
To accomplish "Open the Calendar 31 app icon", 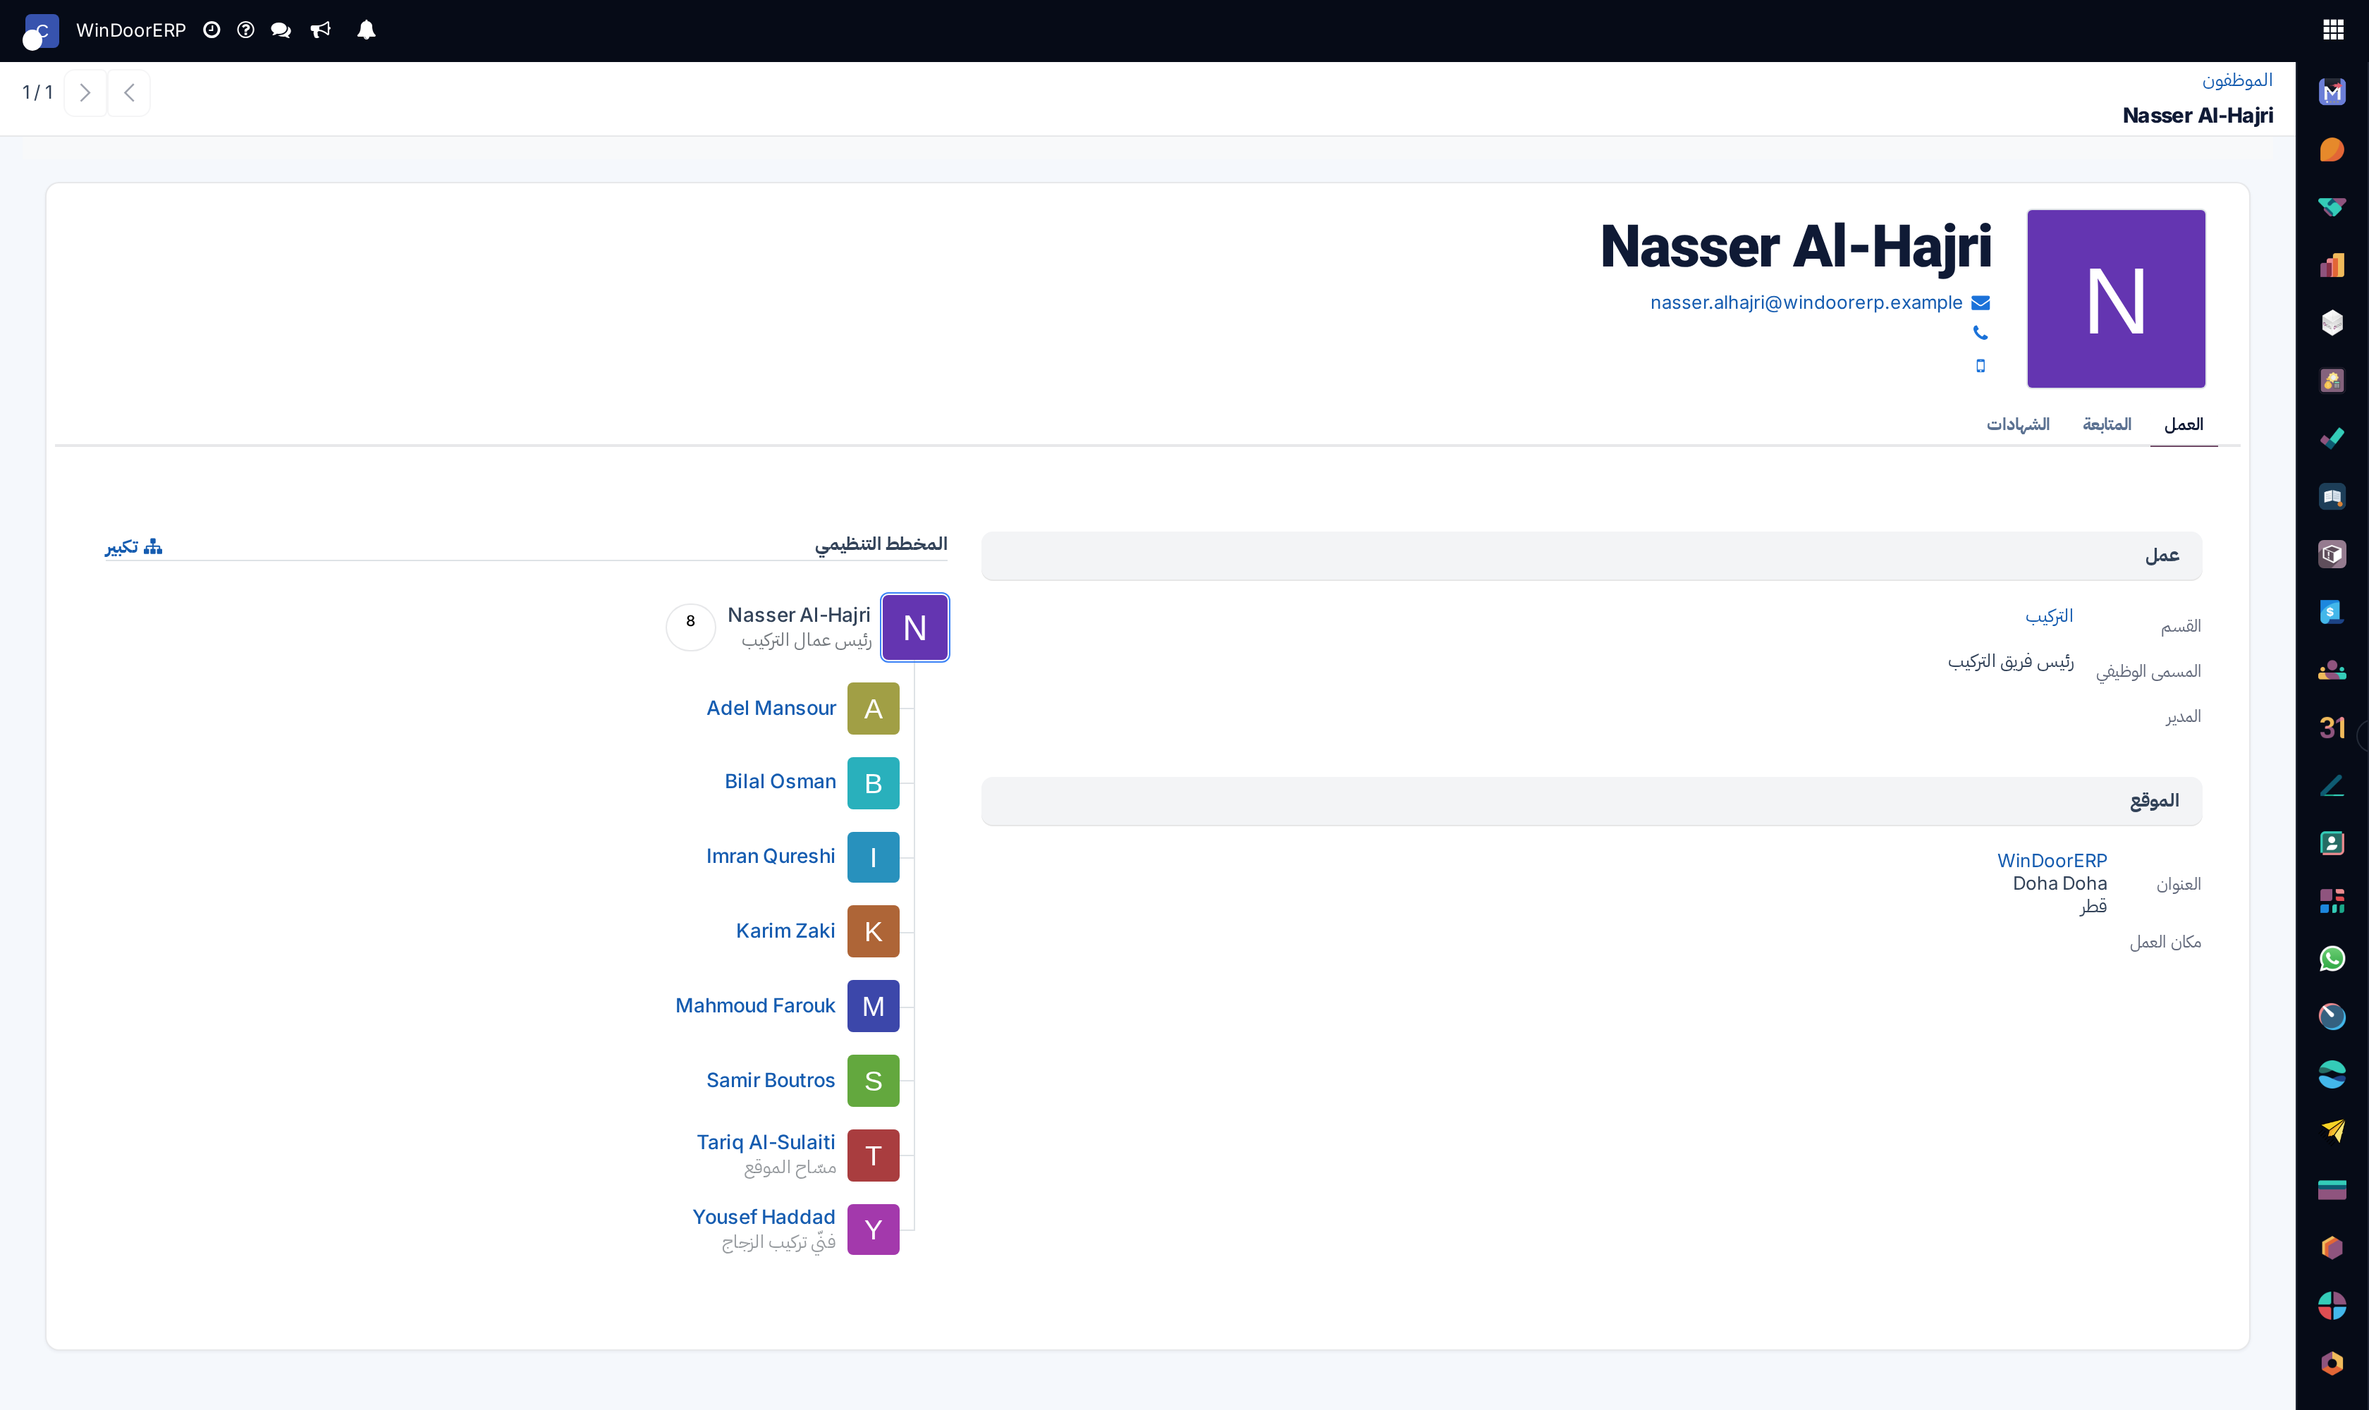I will [x=2332, y=728].
